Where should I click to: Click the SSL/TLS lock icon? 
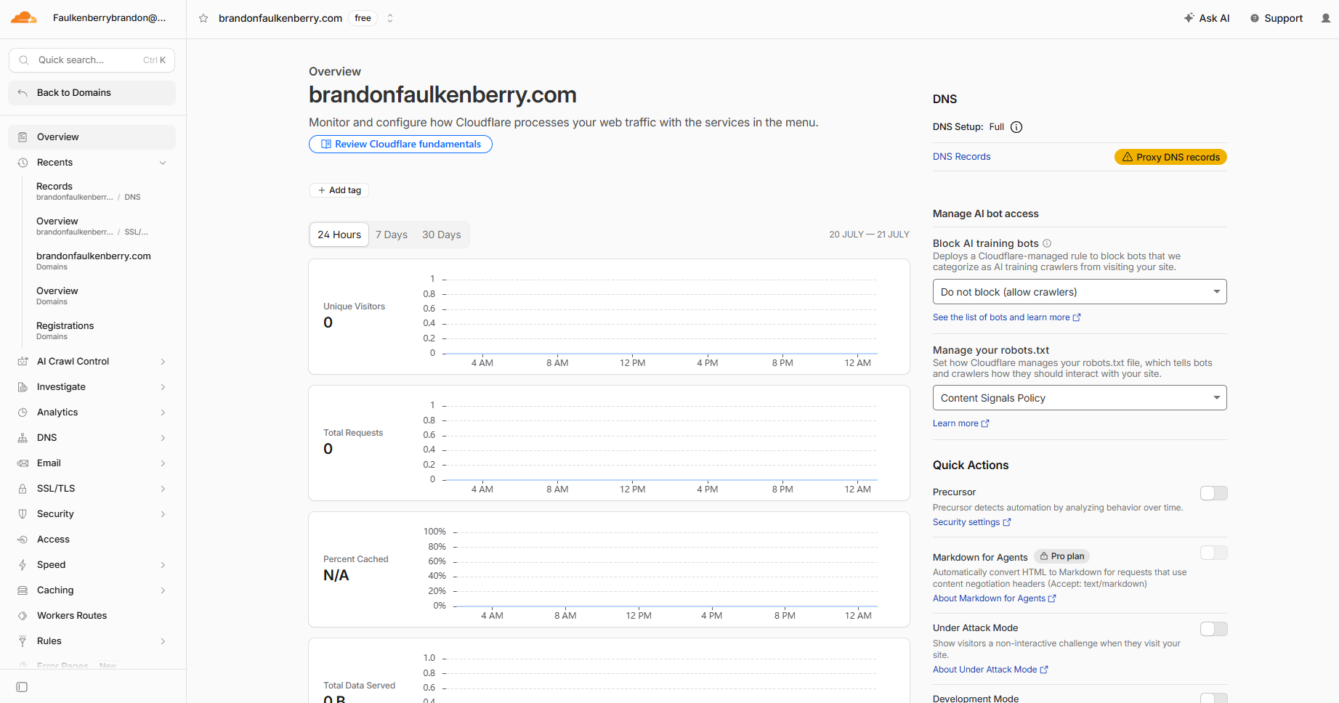[x=23, y=489]
